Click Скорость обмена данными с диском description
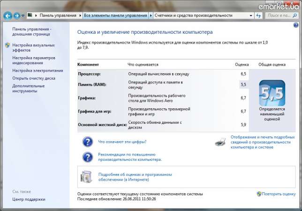302x211 pixels. [x=155, y=125]
